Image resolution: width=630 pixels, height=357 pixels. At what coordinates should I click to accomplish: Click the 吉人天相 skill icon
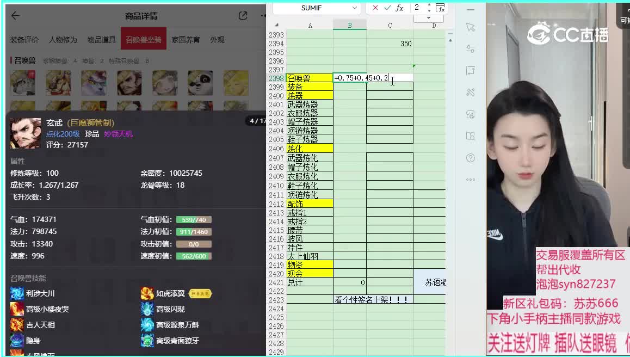(x=17, y=325)
